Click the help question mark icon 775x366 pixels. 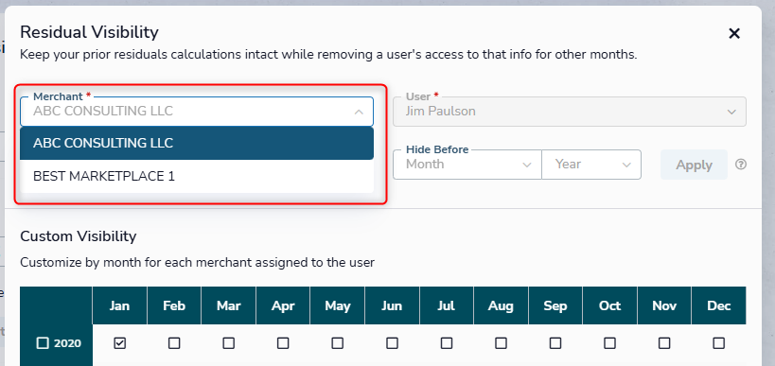pos(740,165)
